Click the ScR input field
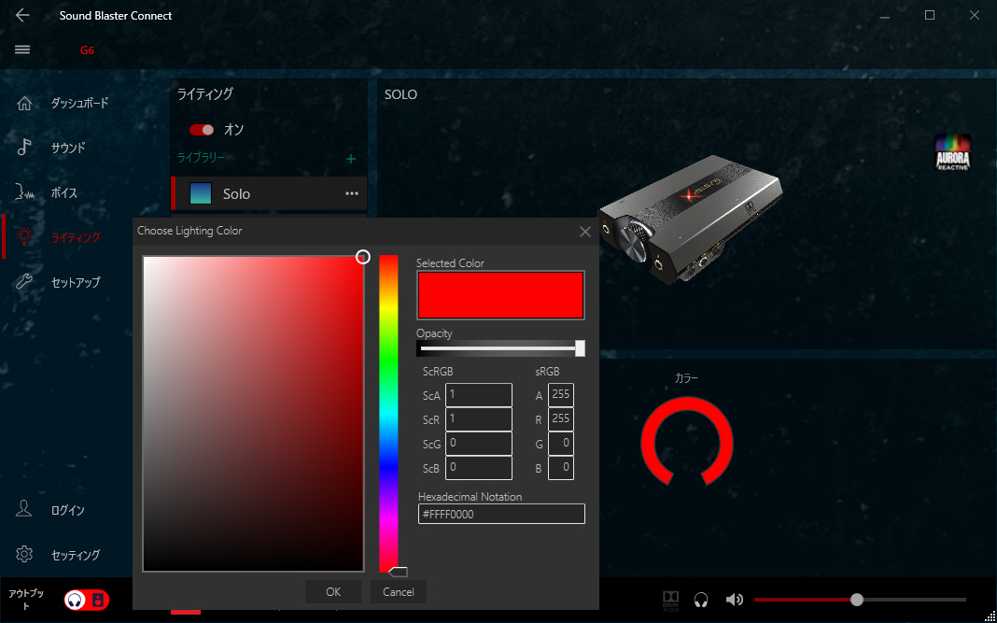 pos(479,419)
